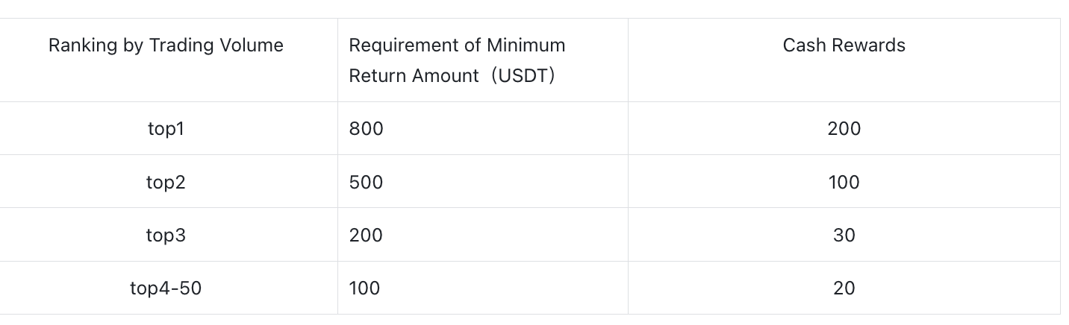Click the "Ranking by Trading Volume" column header
This screenshot has width=1069, height=325.
166,45
